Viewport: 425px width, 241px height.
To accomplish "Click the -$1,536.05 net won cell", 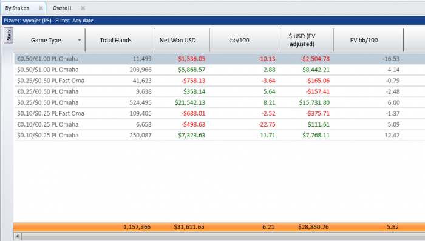I will point(191,59).
